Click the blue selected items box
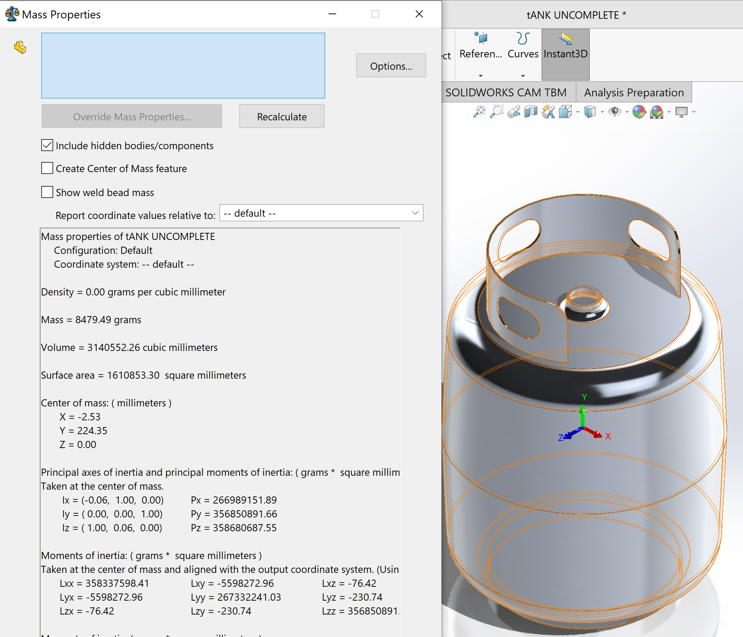The height and width of the screenshot is (637, 743). tap(183, 66)
